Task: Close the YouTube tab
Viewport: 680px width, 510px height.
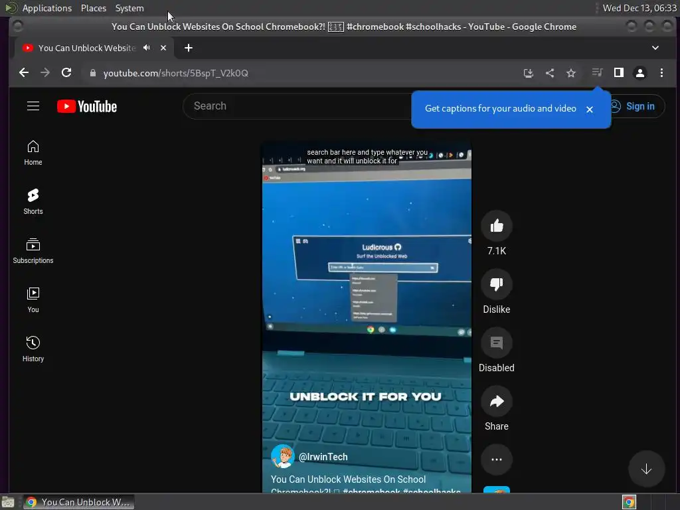Action: tap(163, 48)
